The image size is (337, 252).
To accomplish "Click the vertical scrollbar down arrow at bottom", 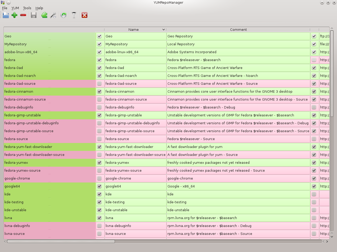I will pos(332,237).
